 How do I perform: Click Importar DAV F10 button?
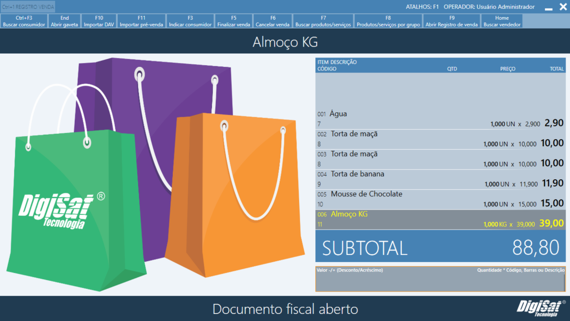coord(99,21)
